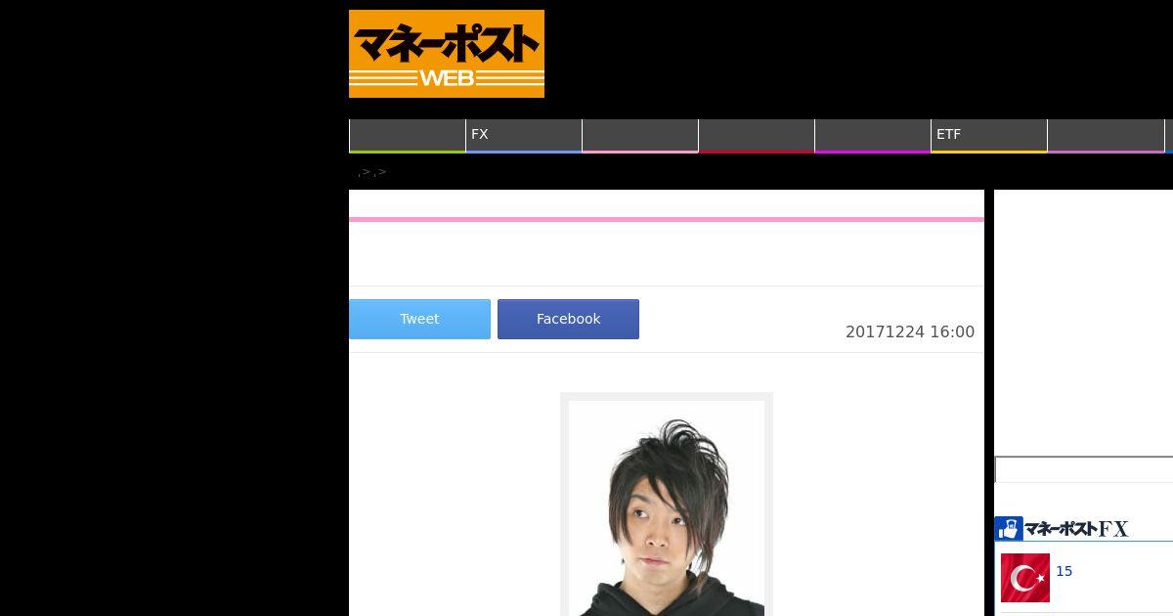Viewport: 1173px width, 616px height.
Task: Click the search input field in the sidebar
Action: coord(1084,469)
